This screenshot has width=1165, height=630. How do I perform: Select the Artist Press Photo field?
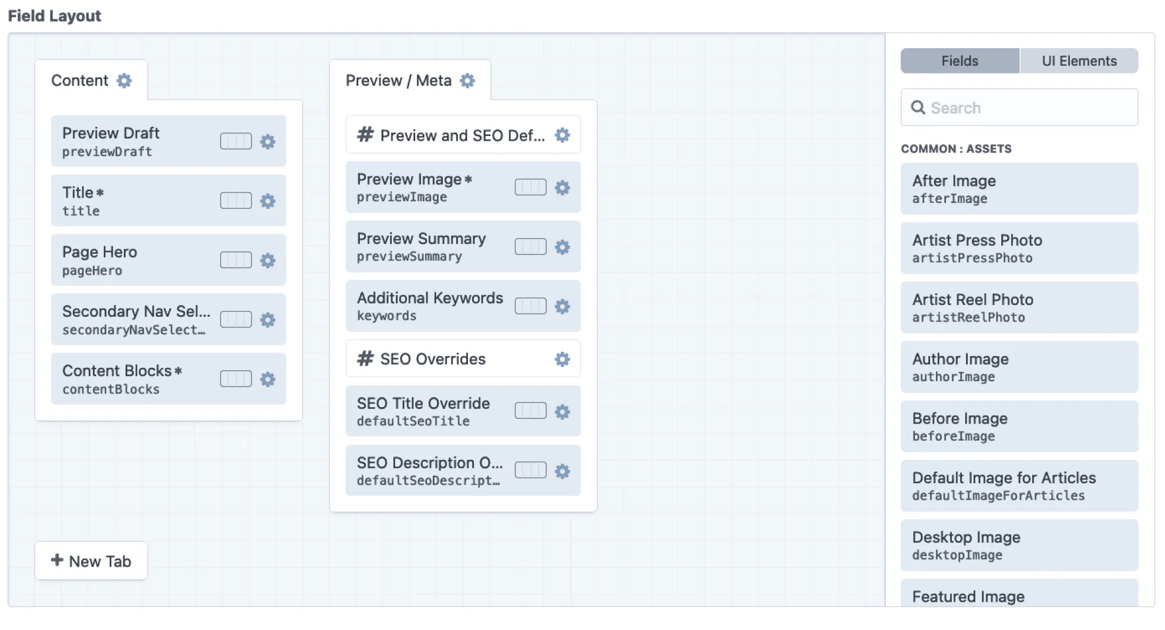[1019, 248]
